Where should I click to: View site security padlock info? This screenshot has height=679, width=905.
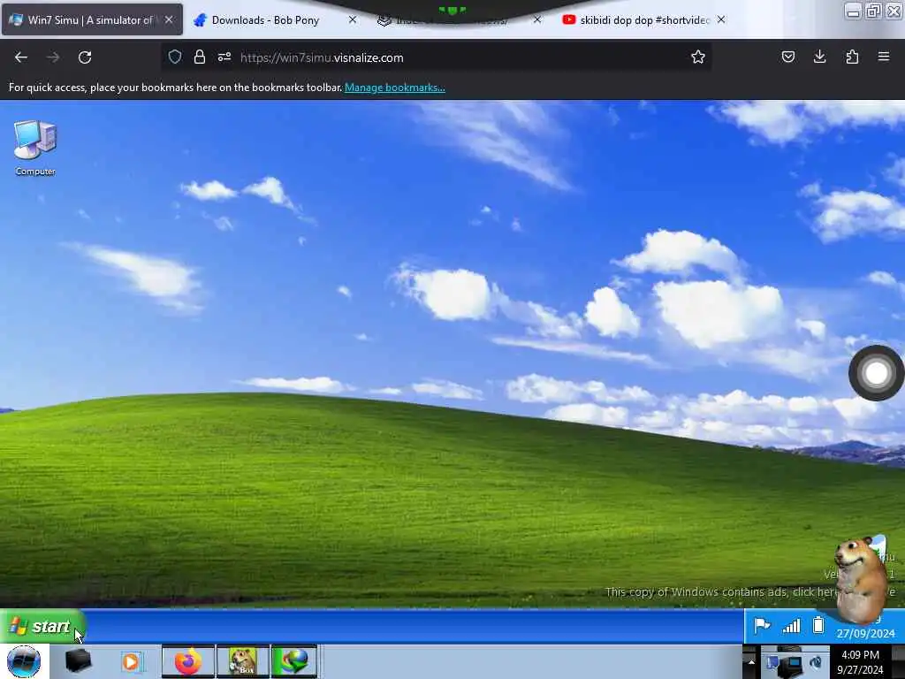(200, 57)
